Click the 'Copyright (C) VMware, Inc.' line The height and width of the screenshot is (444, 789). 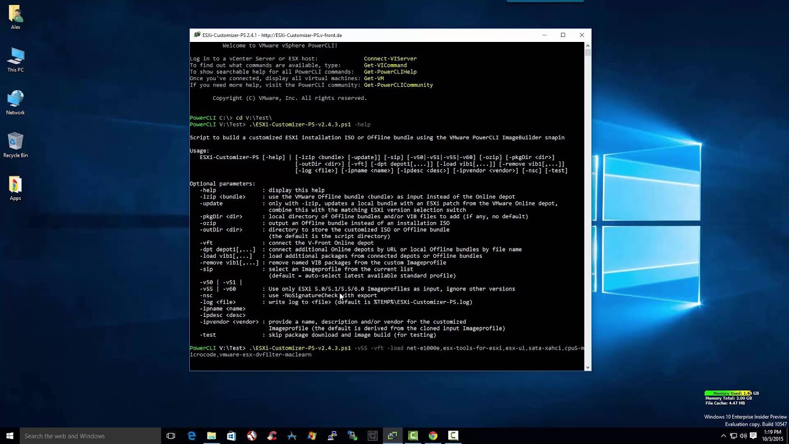[290, 98]
